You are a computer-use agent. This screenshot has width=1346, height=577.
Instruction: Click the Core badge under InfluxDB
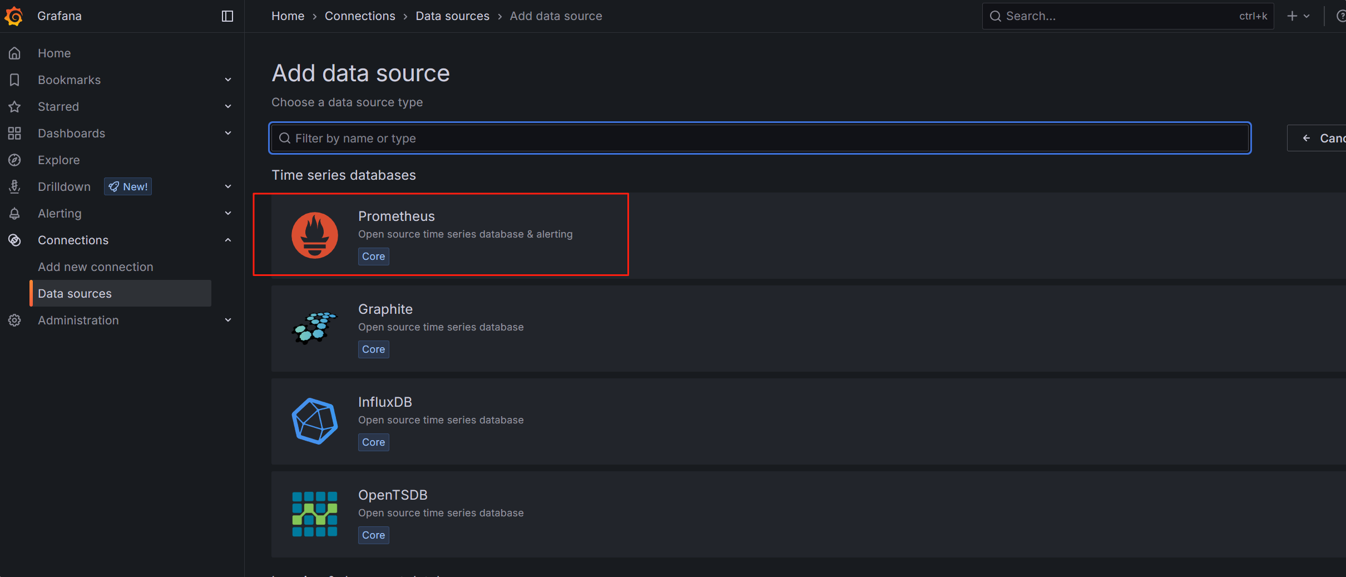coord(374,442)
